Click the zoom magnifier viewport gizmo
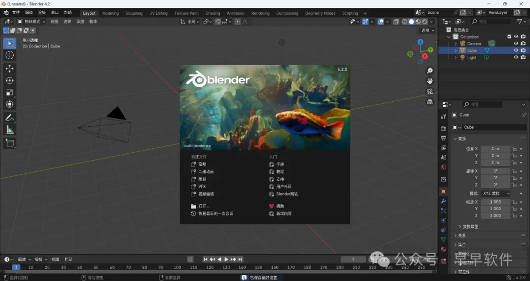 [x=429, y=71]
